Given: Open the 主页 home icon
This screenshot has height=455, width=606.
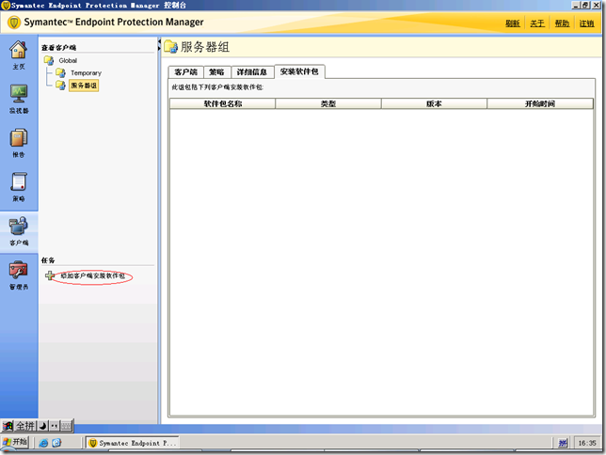Looking at the screenshot, I should click(18, 50).
